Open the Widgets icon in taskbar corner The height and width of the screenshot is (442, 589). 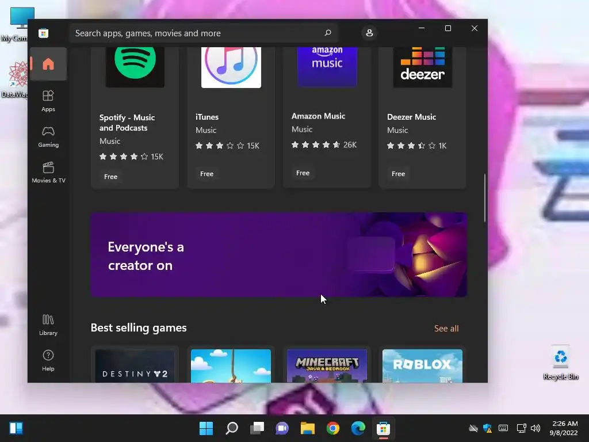[x=16, y=428]
